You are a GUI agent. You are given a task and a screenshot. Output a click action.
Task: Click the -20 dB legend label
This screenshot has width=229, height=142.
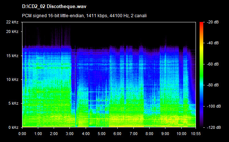(212, 22)
